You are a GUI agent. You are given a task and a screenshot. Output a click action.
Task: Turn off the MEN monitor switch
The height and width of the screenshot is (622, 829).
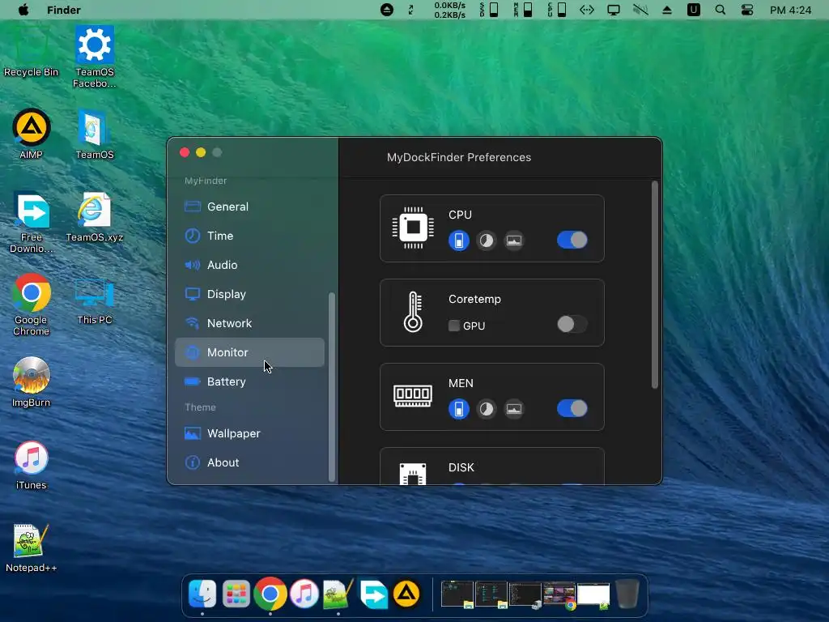[572, 408]
